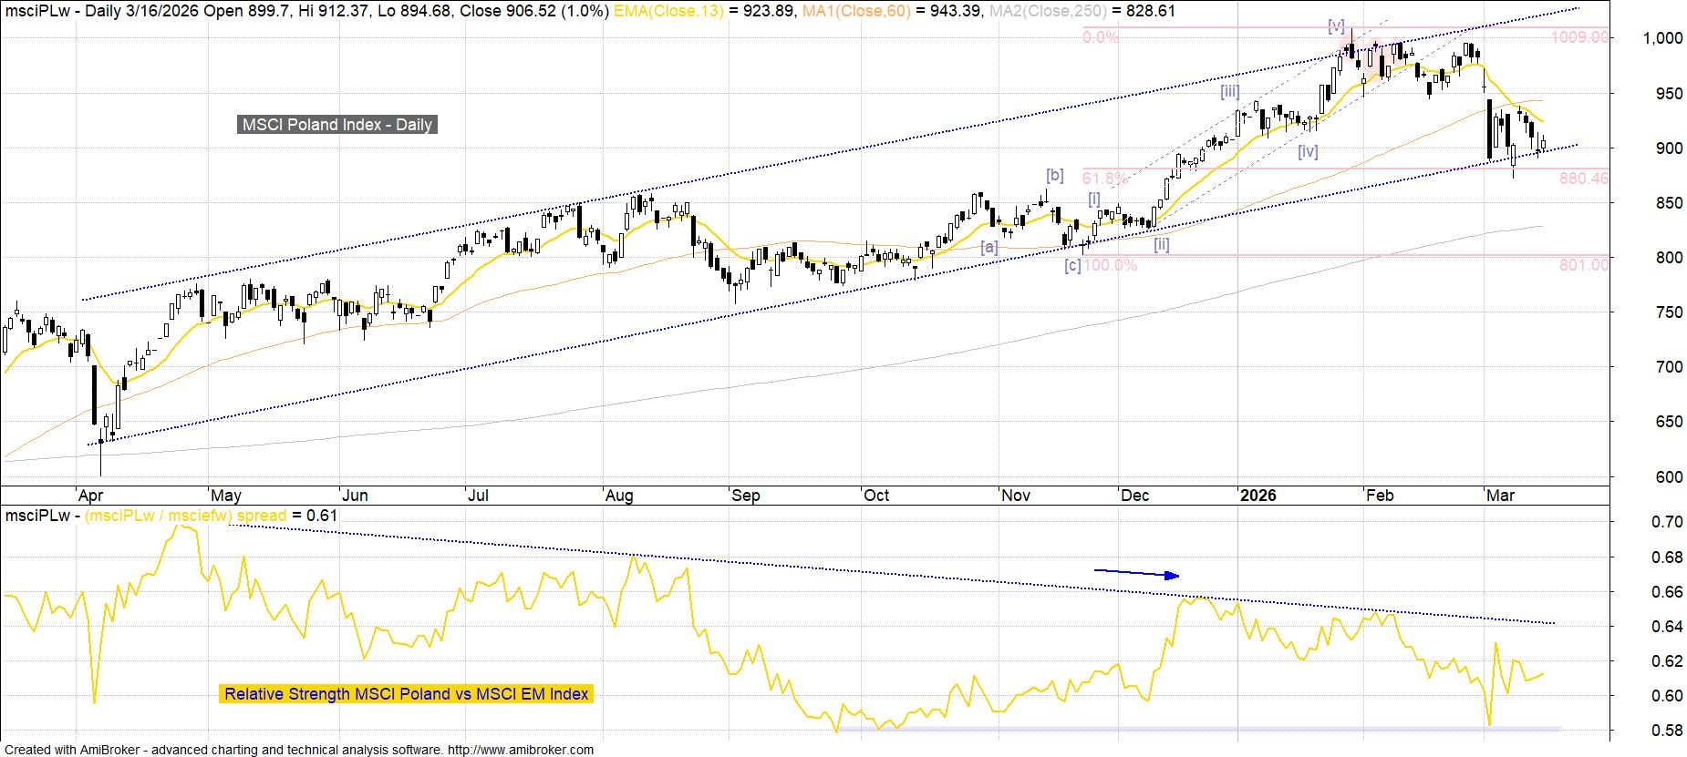1687x757 pixels.
Task: Select the 1009.00 Fibonacci price label
Action: (x=1582, y=37)
